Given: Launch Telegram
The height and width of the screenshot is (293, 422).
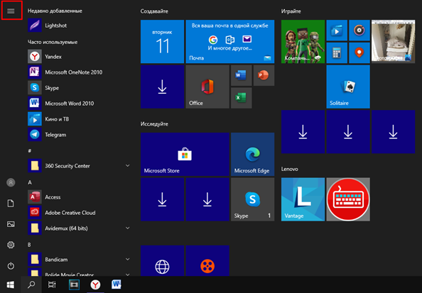Looking at the screenshot, I should click(79, 134).
